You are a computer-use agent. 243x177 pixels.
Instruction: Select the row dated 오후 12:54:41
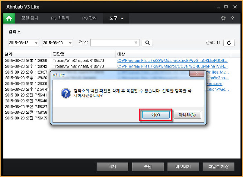[x=27, y=89]
